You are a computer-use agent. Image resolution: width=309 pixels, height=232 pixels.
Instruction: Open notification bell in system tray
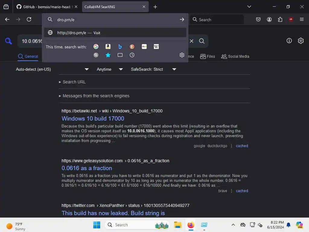[x=288, y=225]
